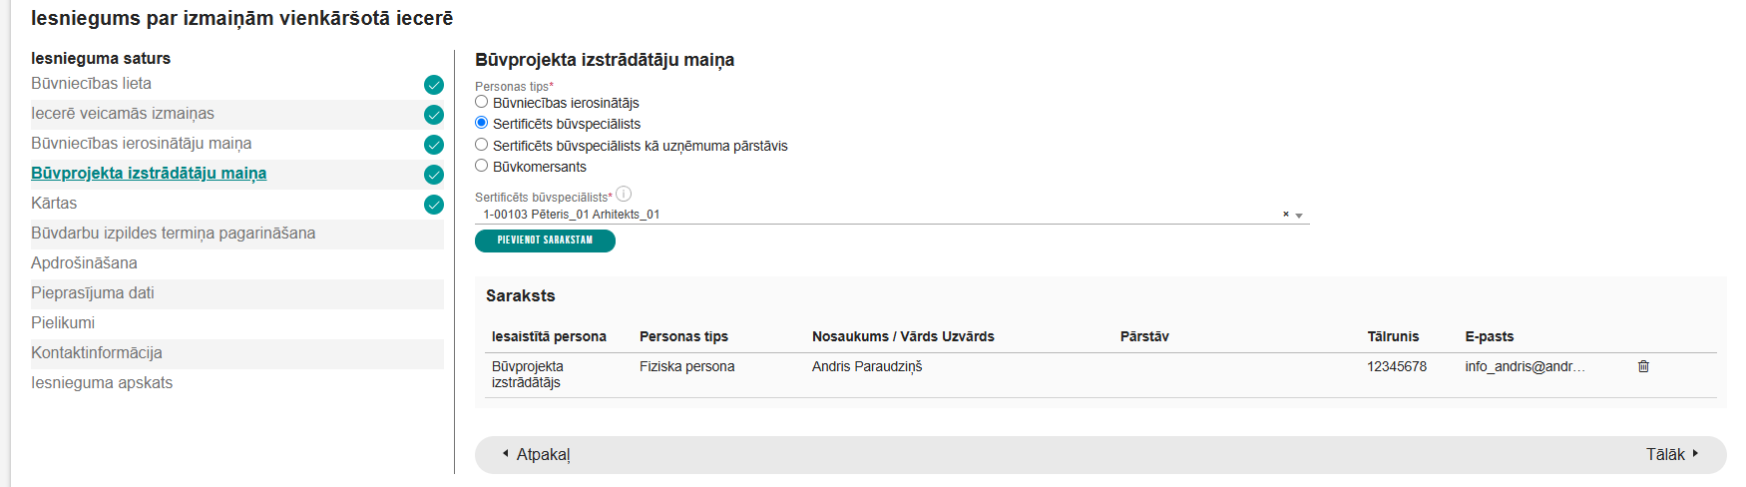Go to Būvdarbu izpildes termiņa pagarināšana
The image size is (1746, 487).
[x=174, y=234]
